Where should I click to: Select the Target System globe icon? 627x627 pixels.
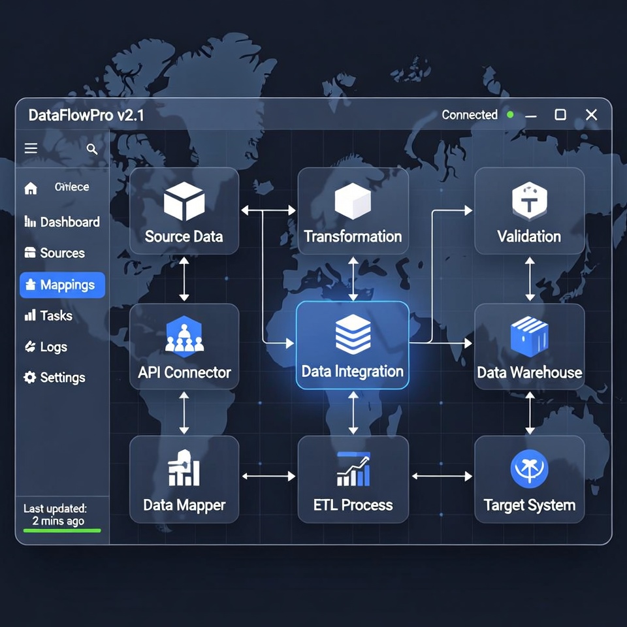529,469
